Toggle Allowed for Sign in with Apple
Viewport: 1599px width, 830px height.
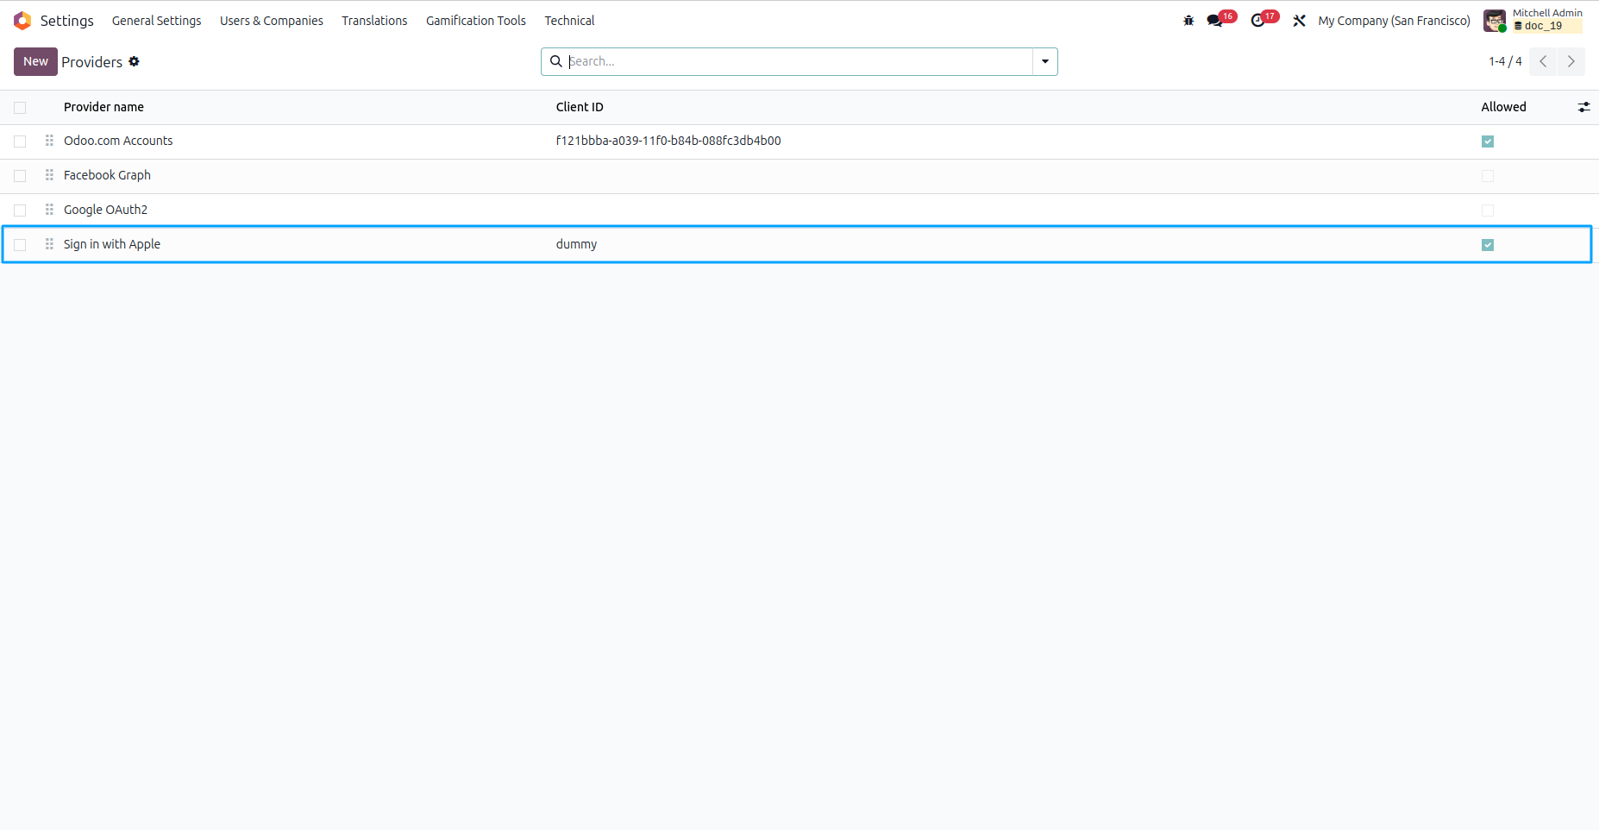pos(1488,245)
